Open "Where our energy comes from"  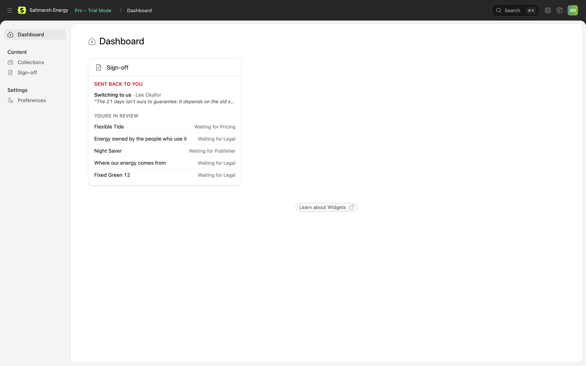pos(130,163)
